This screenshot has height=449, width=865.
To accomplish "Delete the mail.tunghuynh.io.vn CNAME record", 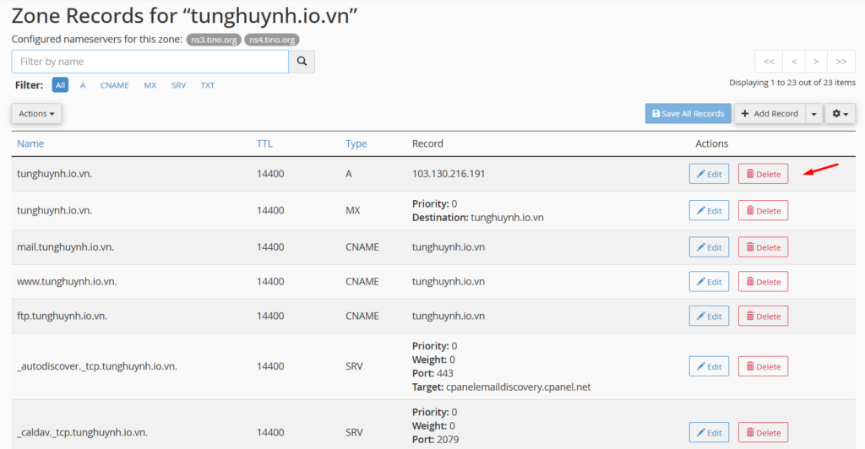I will (x=763, y=247).
